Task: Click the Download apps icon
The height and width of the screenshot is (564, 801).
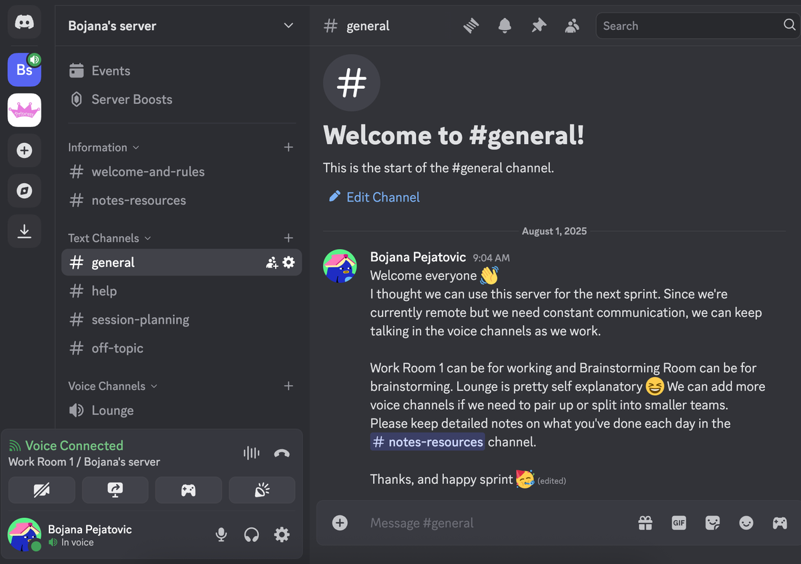Action: 24,231
